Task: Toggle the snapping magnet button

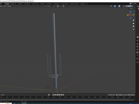Action: [x=58, y=6]
